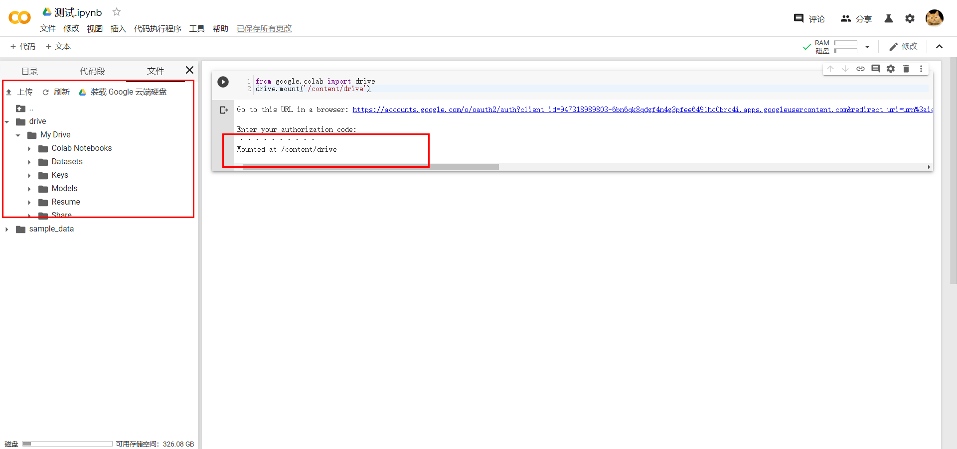Clear the cell output icon
957x449 pixels.
click(x=224, y=110)
